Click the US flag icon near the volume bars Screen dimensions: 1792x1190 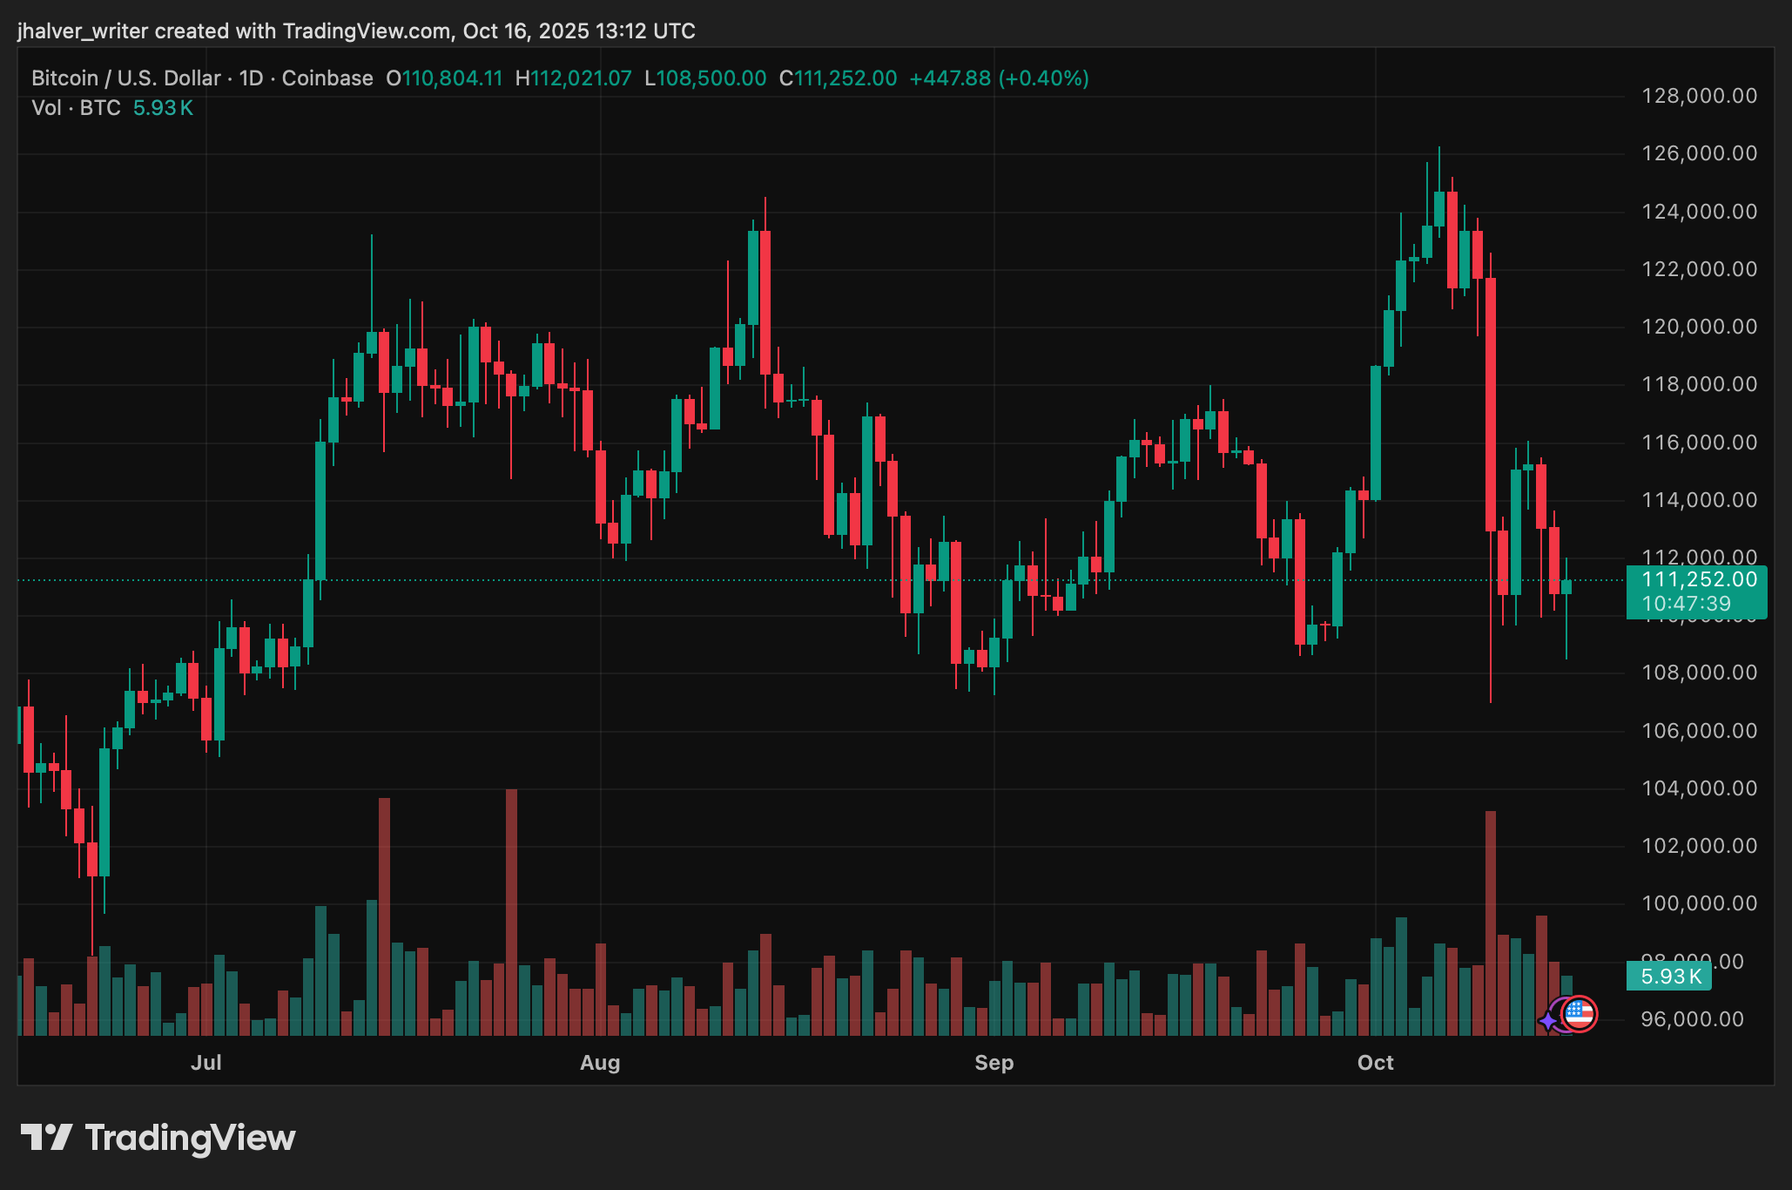(x=1580, y=1014)
